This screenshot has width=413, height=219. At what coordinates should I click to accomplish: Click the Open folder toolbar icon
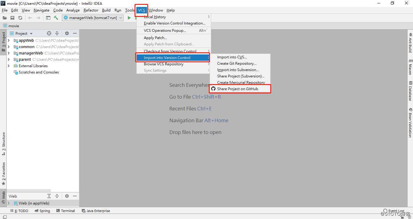[5, 18]
